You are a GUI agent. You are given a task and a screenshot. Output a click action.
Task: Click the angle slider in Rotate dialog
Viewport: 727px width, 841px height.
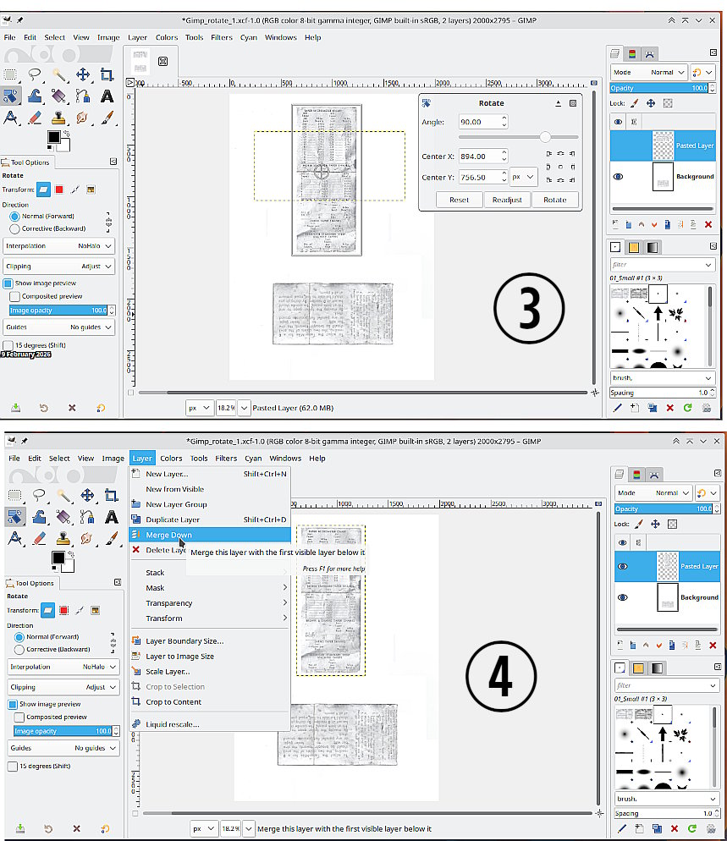point(518,137)
